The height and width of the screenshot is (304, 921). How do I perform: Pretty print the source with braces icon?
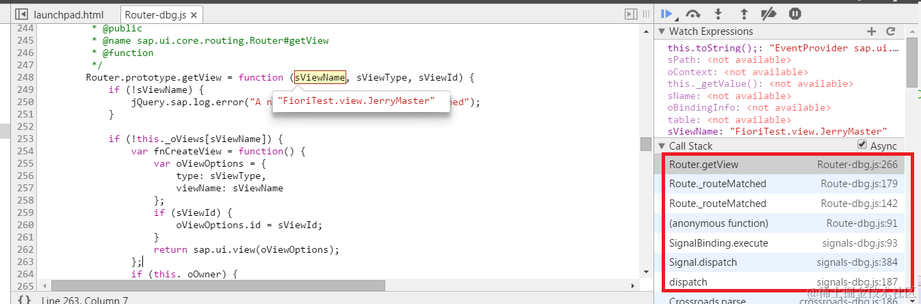click(24, 299)
